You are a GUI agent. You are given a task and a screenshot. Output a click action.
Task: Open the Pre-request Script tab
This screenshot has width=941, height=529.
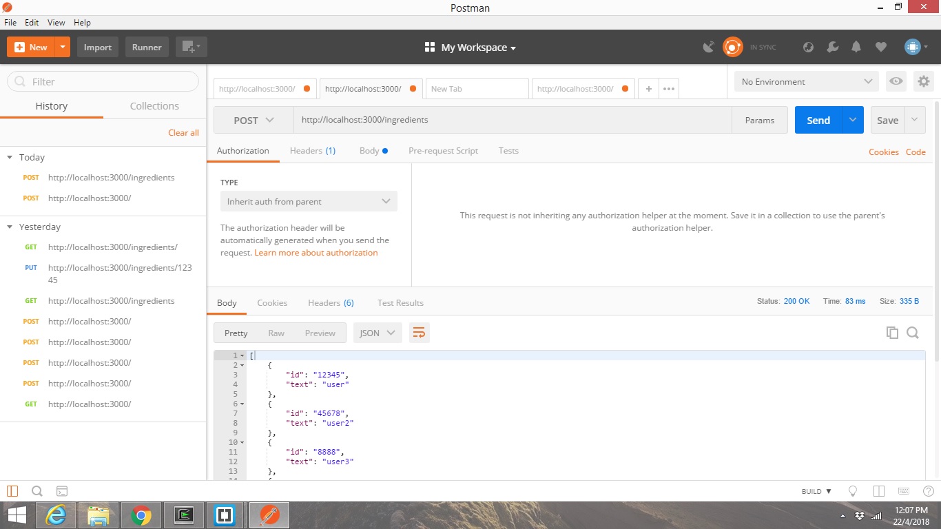[x=443, y=151]
